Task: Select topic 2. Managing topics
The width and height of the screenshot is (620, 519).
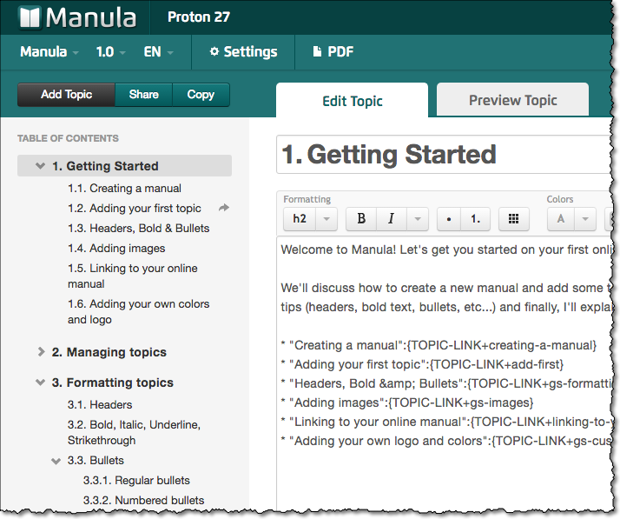Action: [x=109, y=352]
